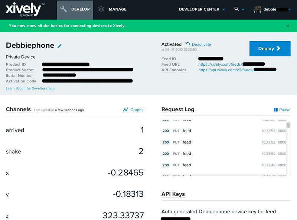
Task: Open the request logged at 10:33:53
Action: (x=224, y=131)
